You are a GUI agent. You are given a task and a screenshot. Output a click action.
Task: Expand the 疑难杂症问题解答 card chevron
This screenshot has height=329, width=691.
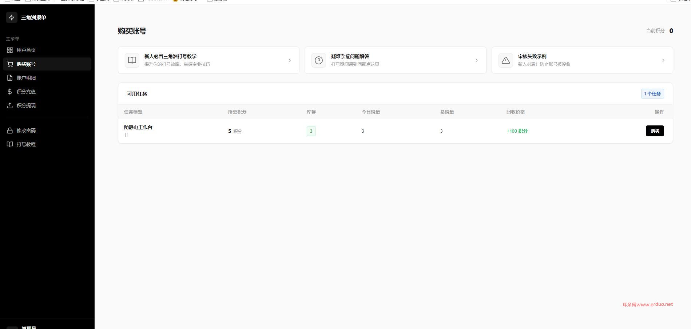[477, 60]
